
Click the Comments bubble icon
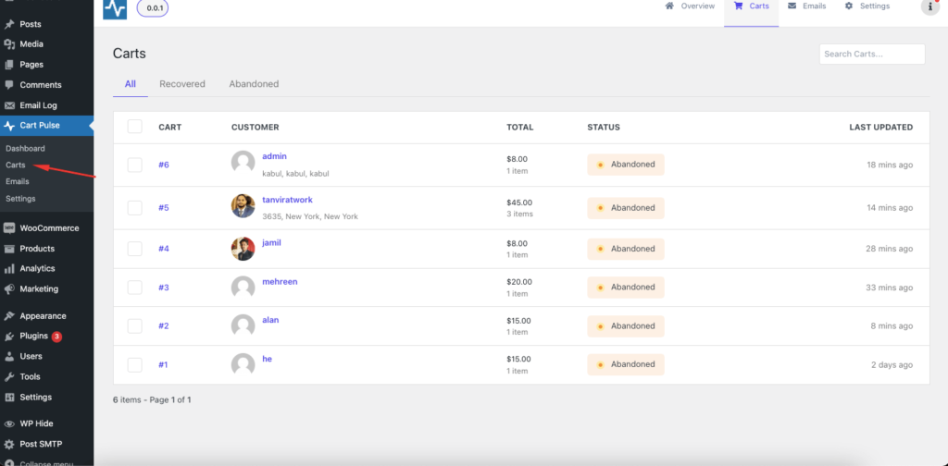point(9,85)
